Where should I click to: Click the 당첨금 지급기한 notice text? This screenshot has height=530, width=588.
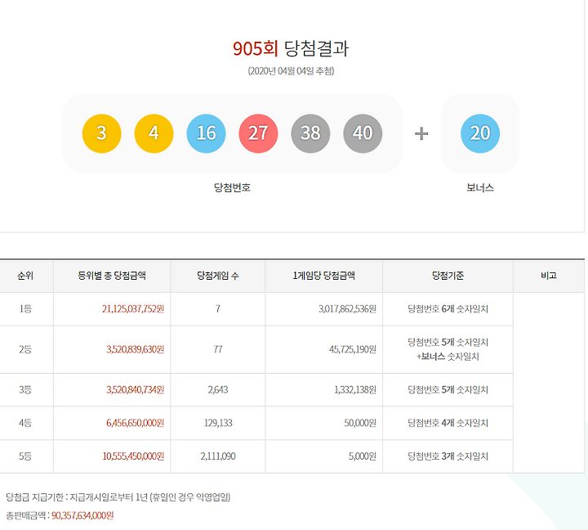click(118, 497)
